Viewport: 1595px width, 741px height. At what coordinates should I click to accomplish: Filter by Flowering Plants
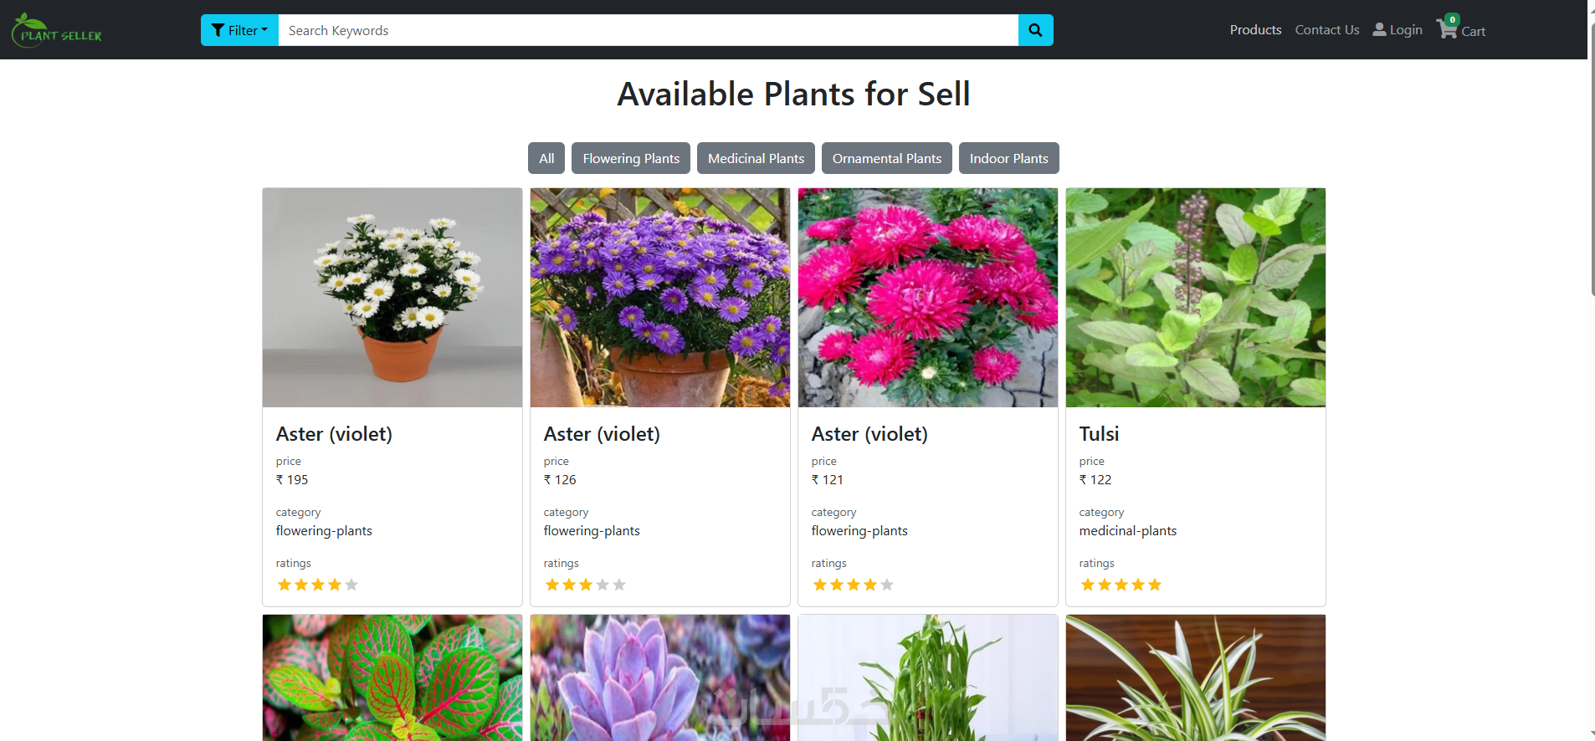[x=631, y=158]
